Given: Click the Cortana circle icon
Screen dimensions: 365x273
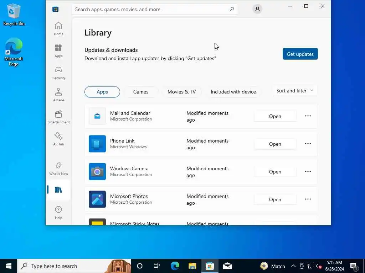Looking at the screenshot, I should (139, 266).
